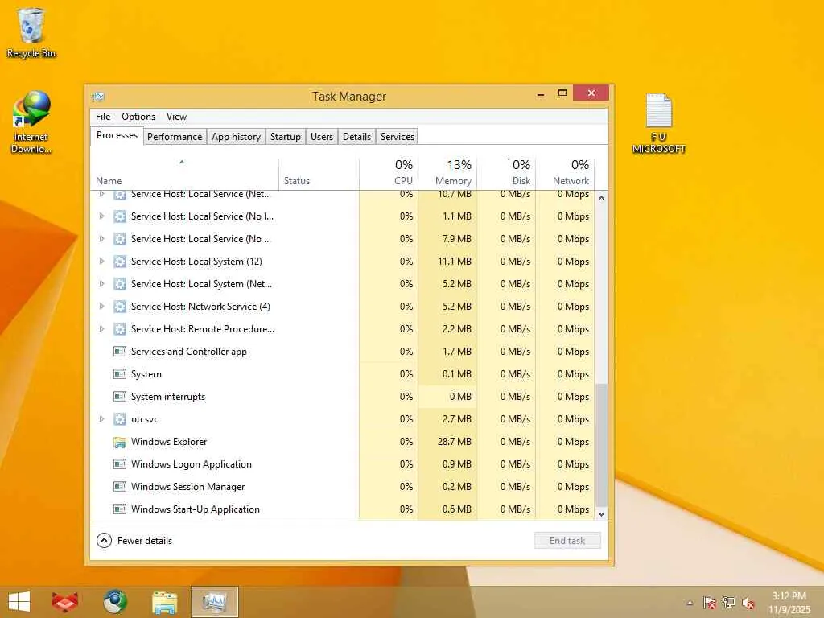Sort by the Memory column header

click(447, 174)
